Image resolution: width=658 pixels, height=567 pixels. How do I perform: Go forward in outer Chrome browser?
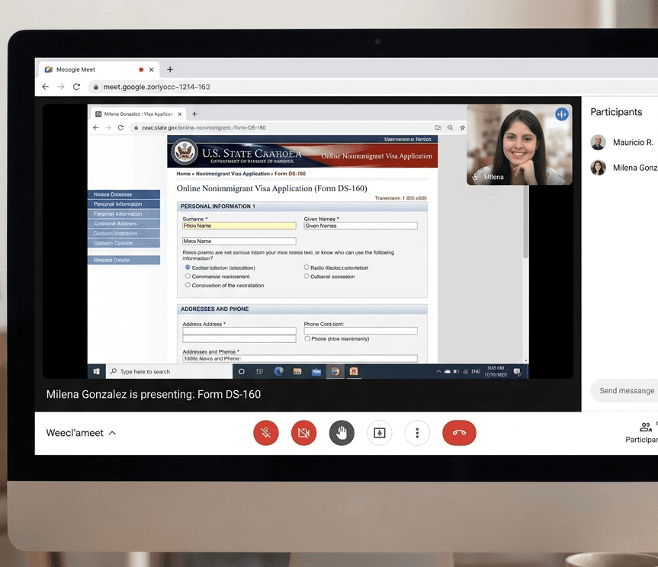(x=61, y=86)
